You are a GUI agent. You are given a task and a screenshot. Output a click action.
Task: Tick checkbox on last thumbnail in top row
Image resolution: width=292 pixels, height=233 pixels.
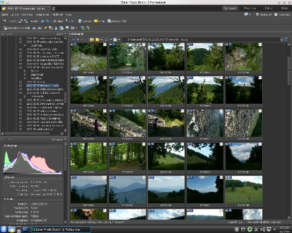coord(260,45)
